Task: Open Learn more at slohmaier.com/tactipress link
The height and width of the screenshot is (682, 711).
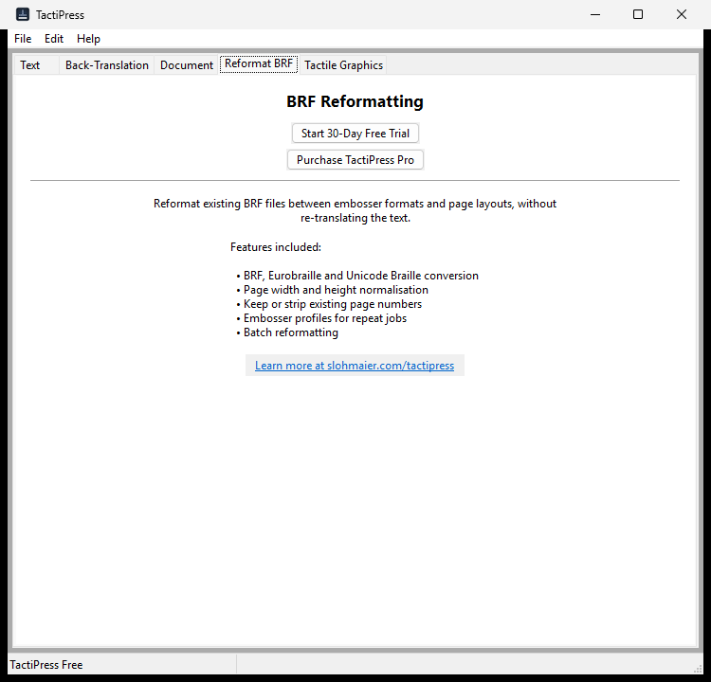Action: pos(355,366)
